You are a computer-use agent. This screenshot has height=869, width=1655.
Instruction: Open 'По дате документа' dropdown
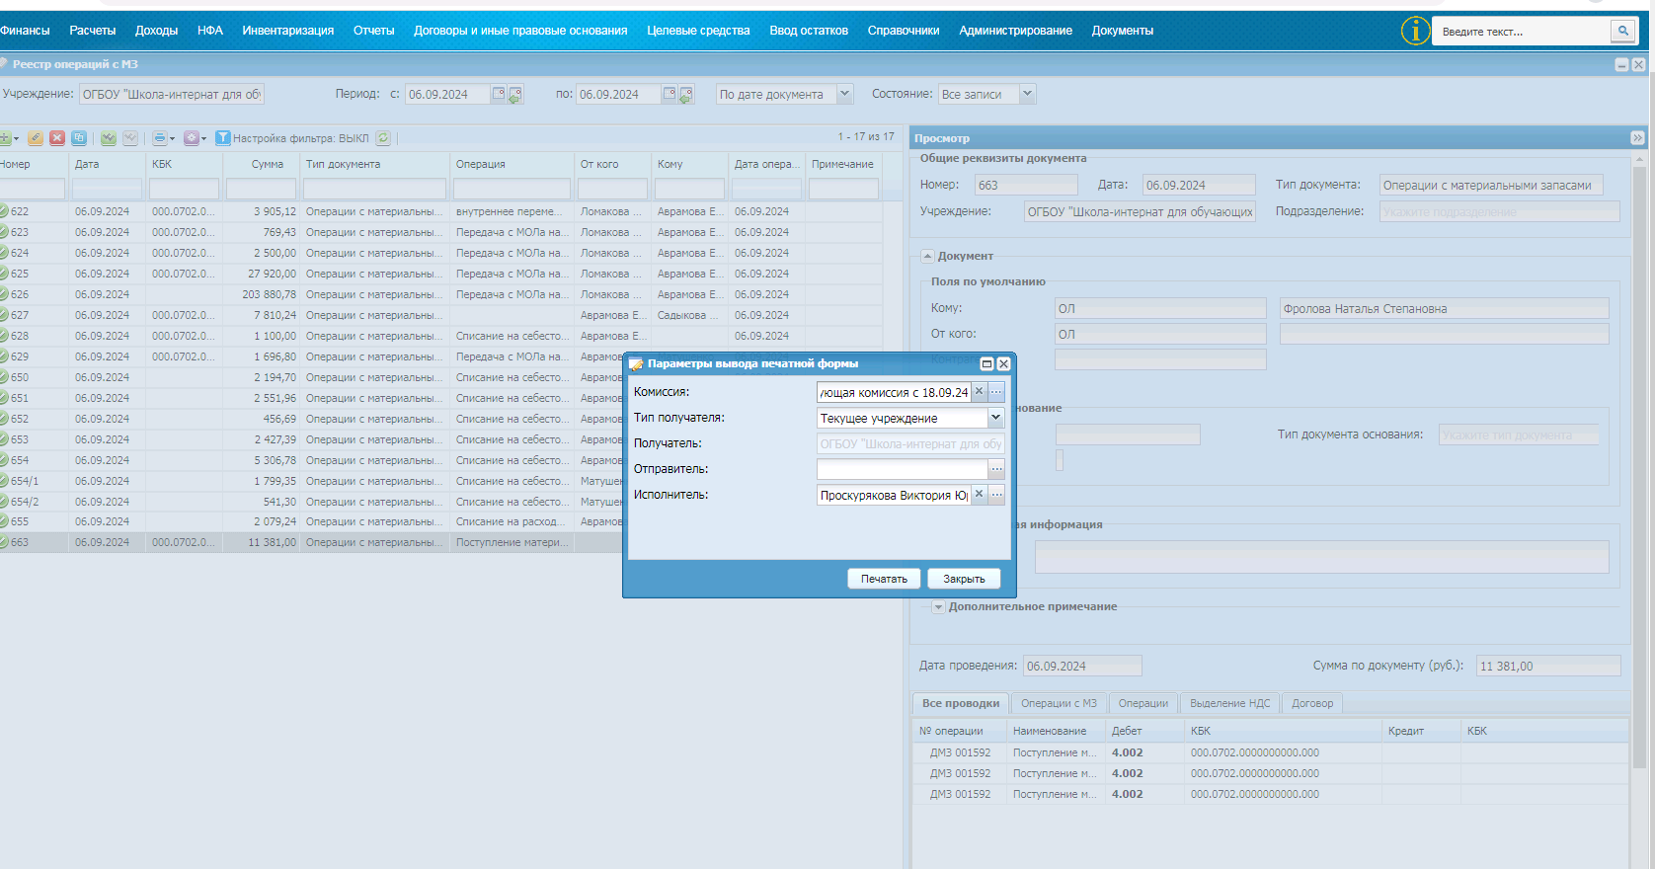point(844,94)
